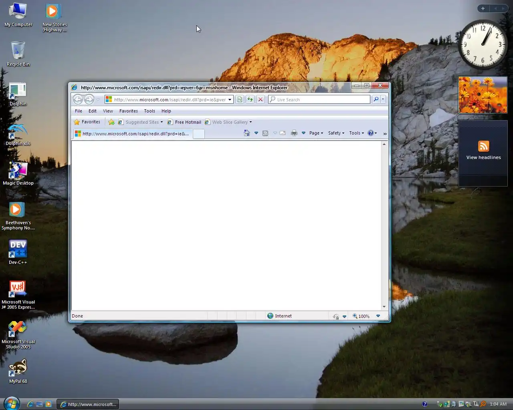The image size is (513, 410).
Task: Open the View menu
Action: point(108,111)
